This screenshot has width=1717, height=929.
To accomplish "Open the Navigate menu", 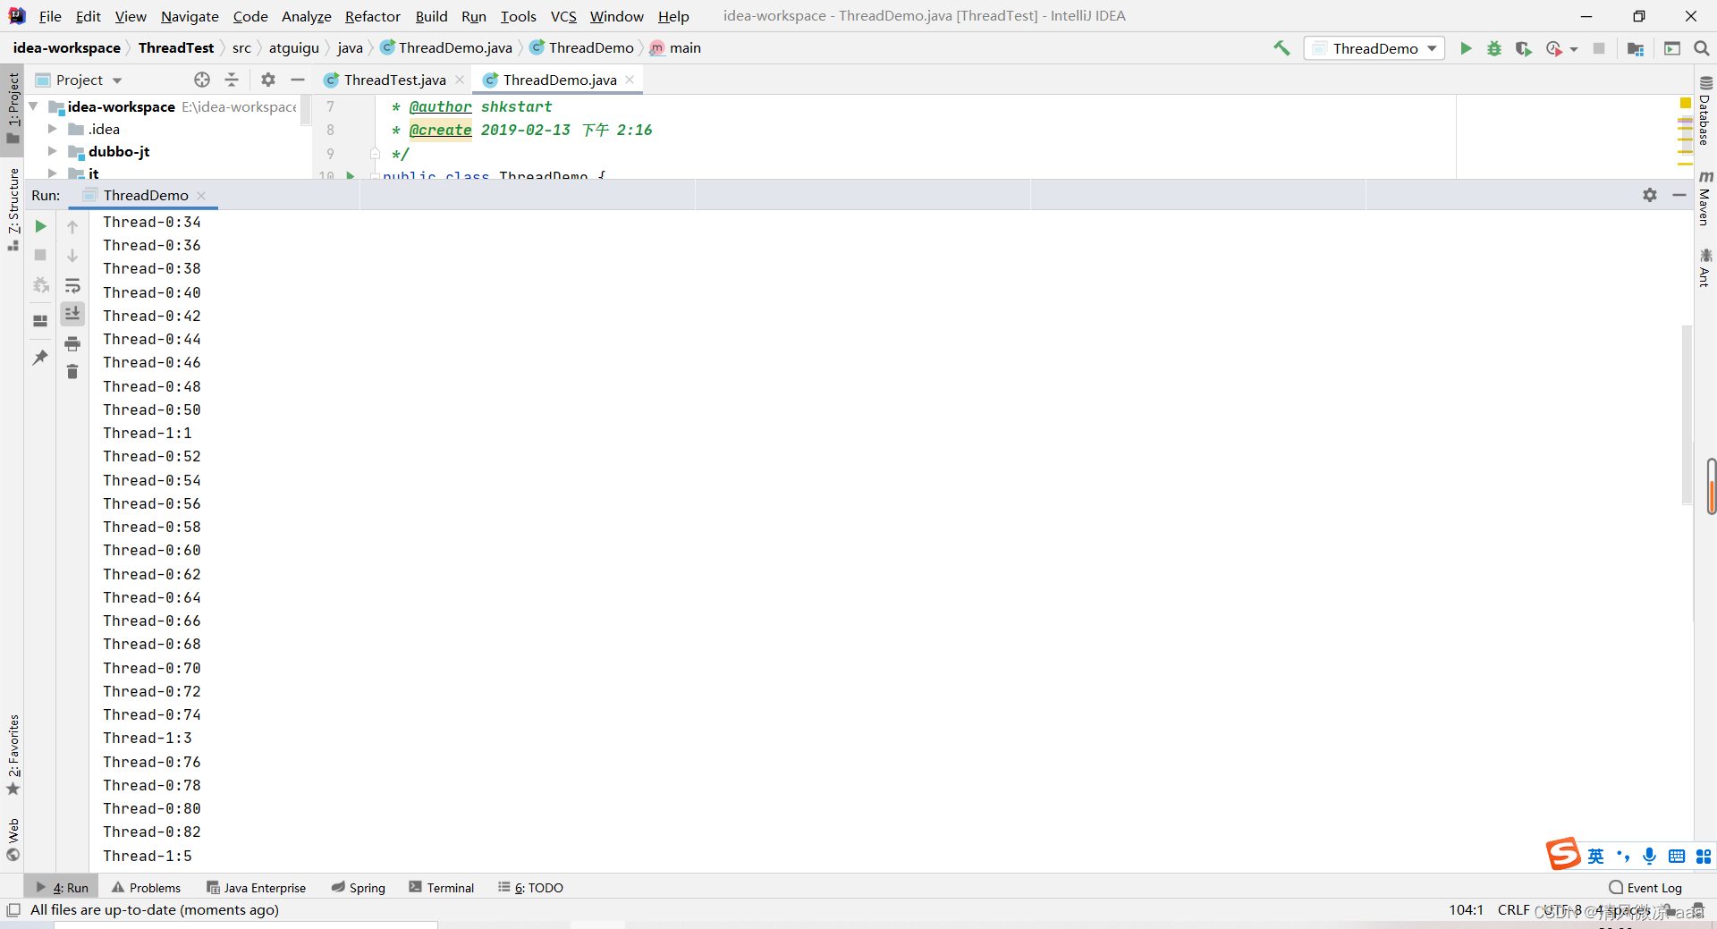I will pos(190,16).
